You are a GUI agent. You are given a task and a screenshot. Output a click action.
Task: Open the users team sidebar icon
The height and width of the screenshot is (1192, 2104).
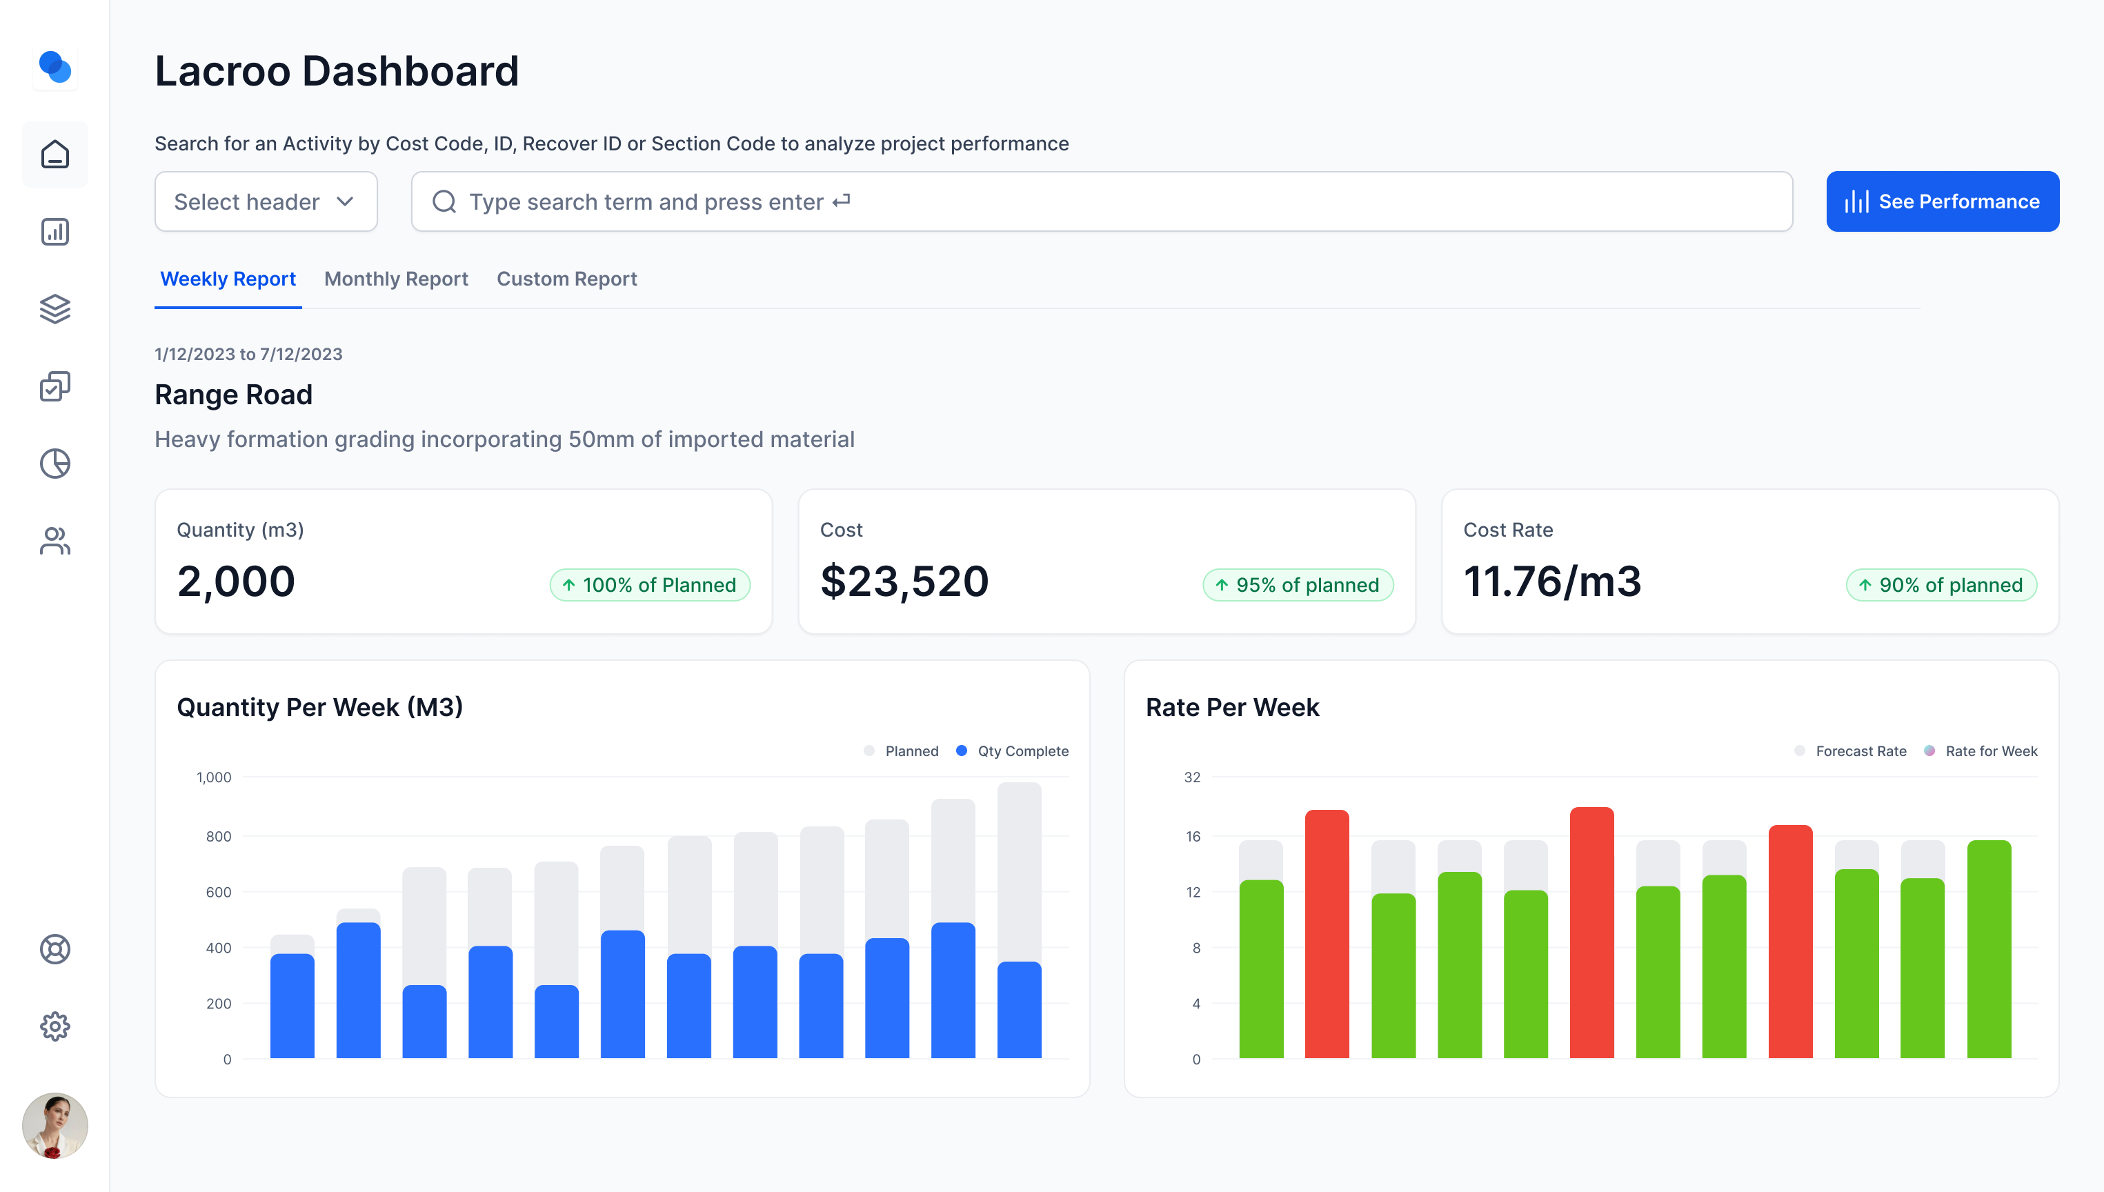click(55, 540)
